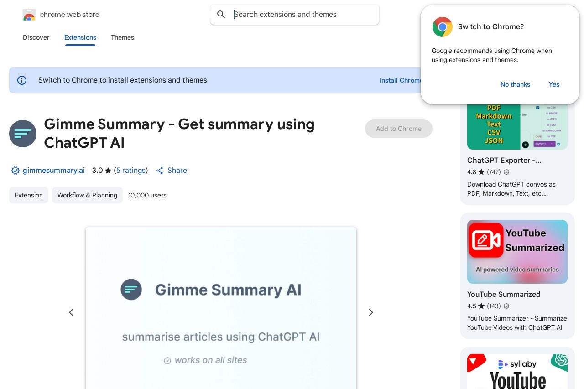Click the search magnifier icon
The width and height of the screenshot is (584, 389).
[221, 15]
